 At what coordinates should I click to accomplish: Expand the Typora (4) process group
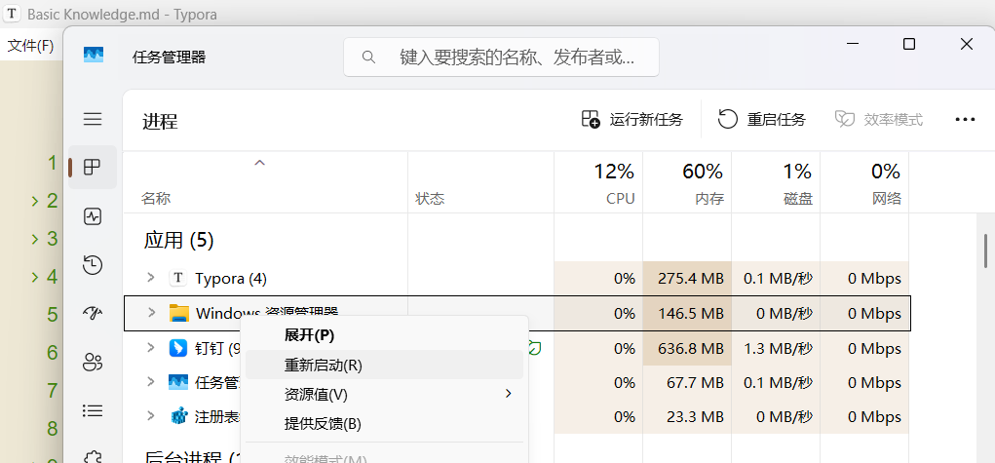click(x=151, y=278)
